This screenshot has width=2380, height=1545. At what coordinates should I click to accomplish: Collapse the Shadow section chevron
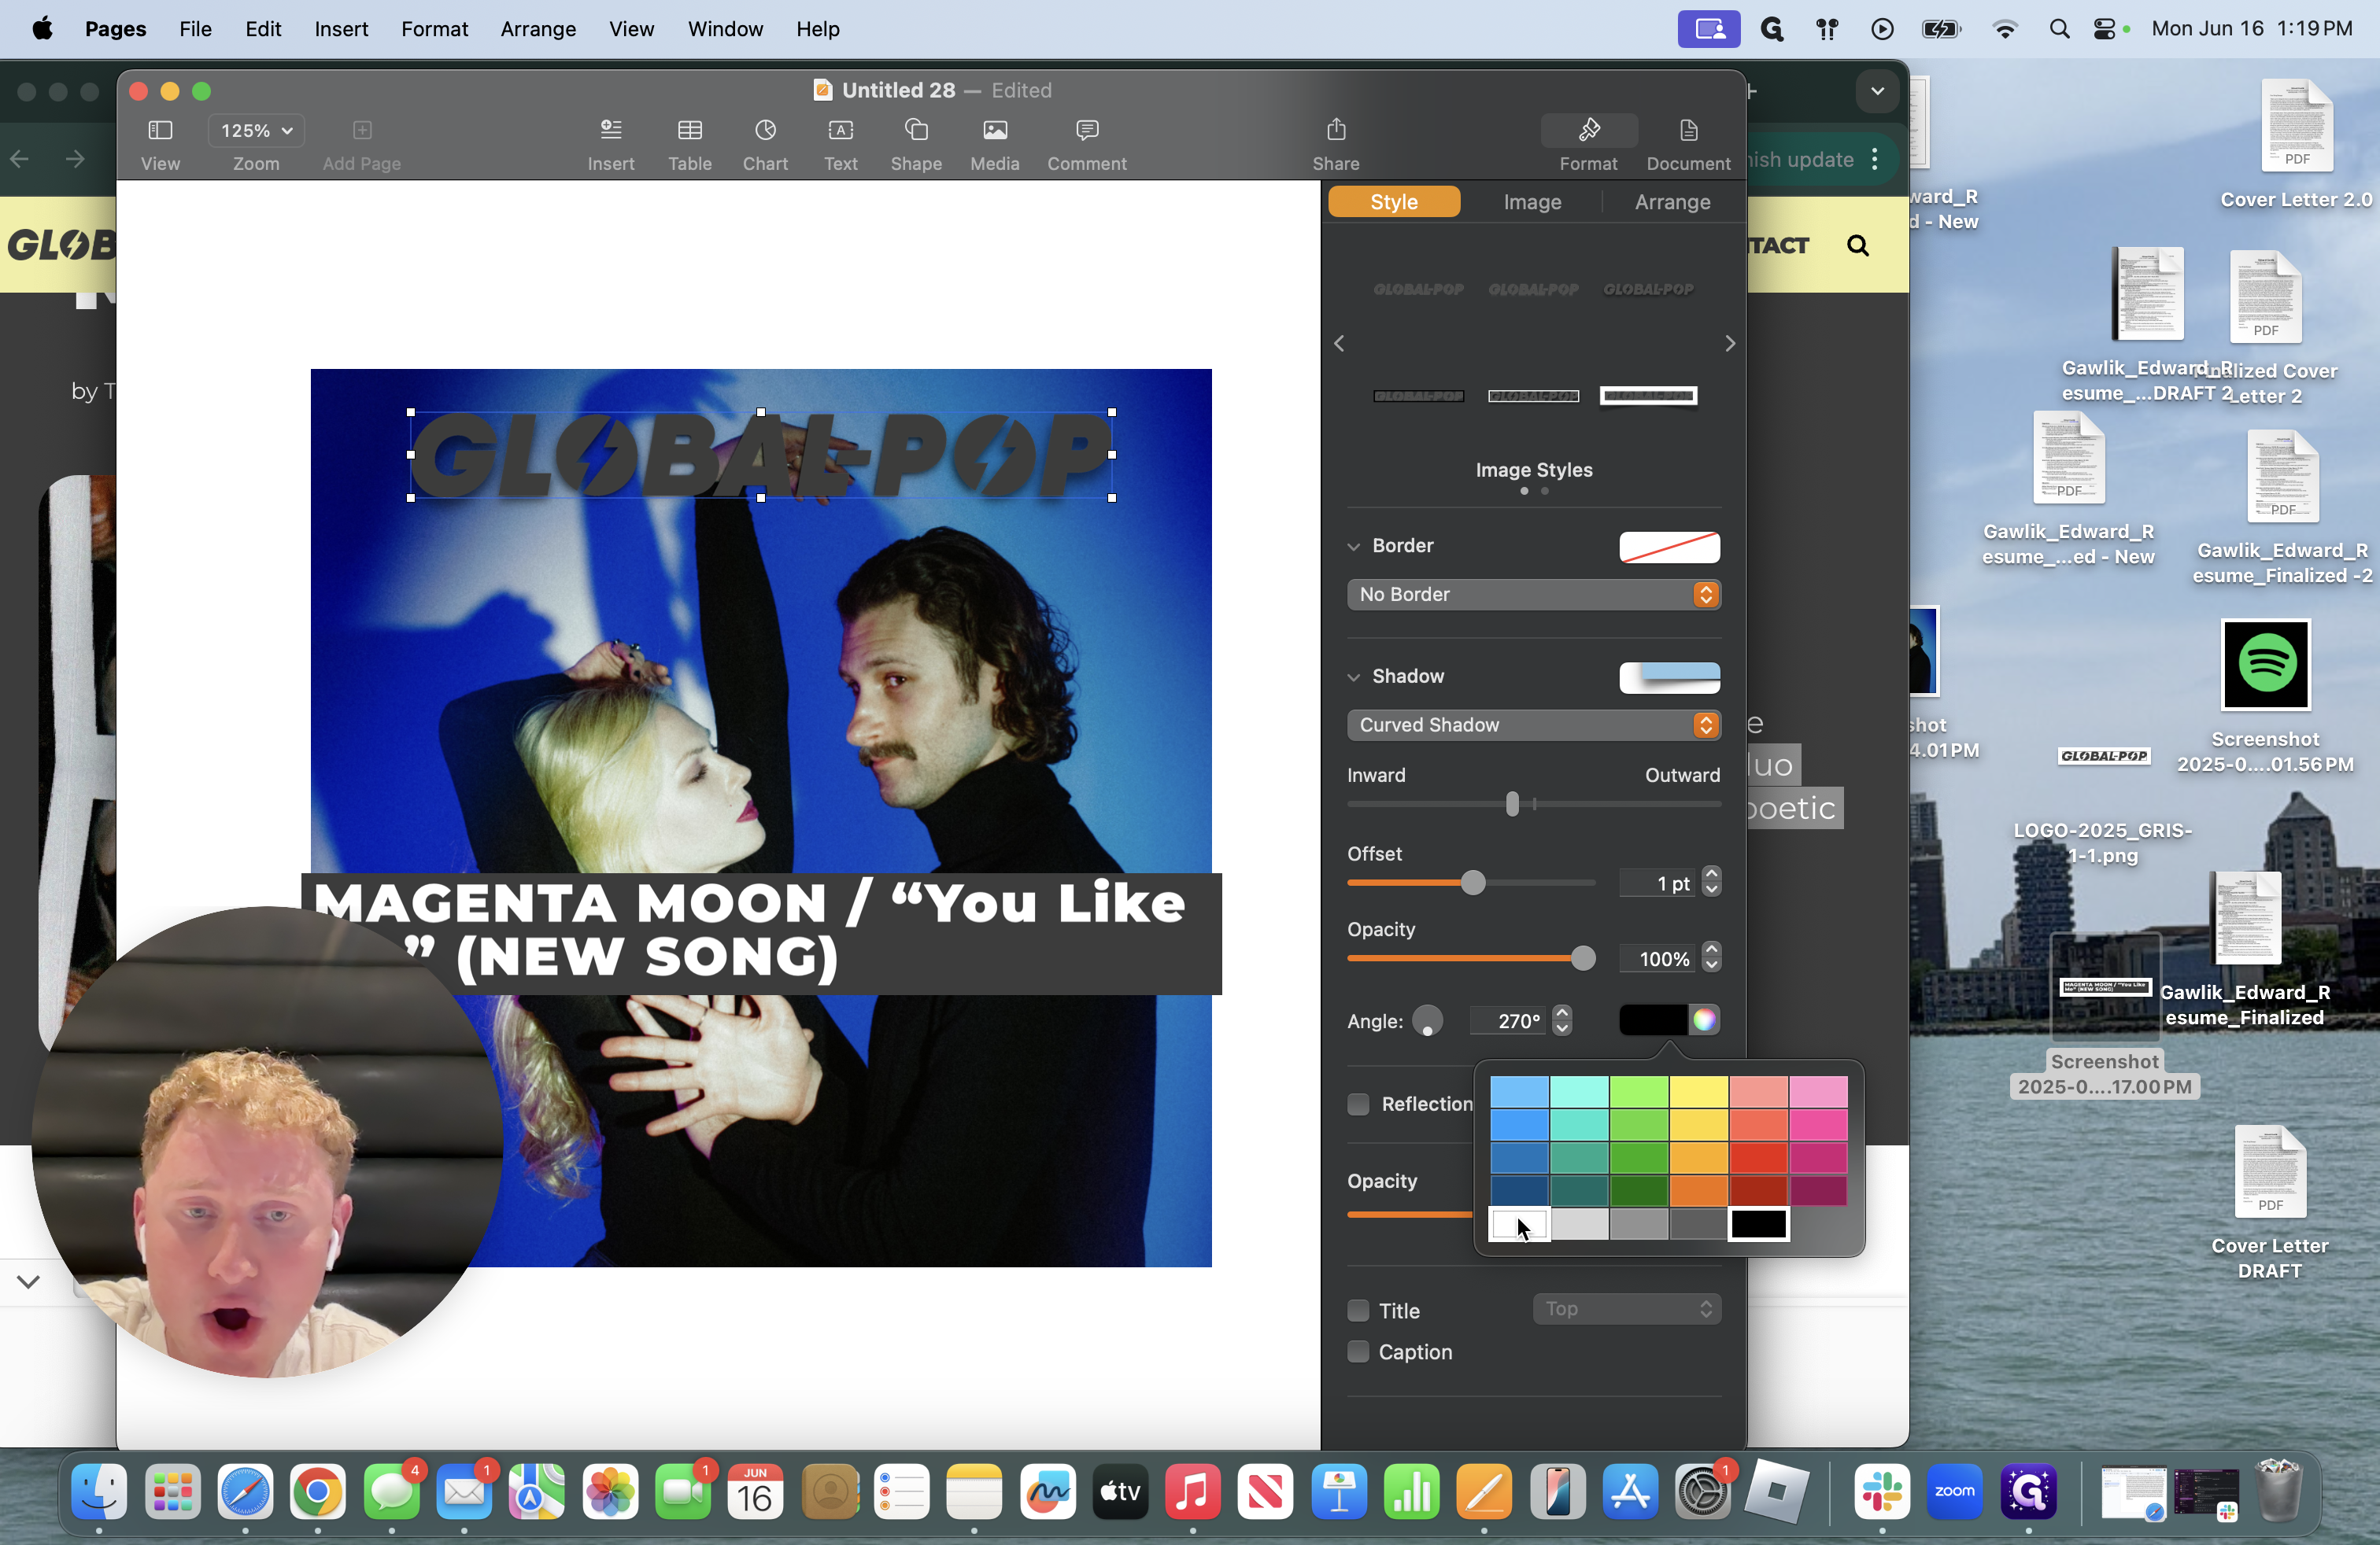[1353, 677]
